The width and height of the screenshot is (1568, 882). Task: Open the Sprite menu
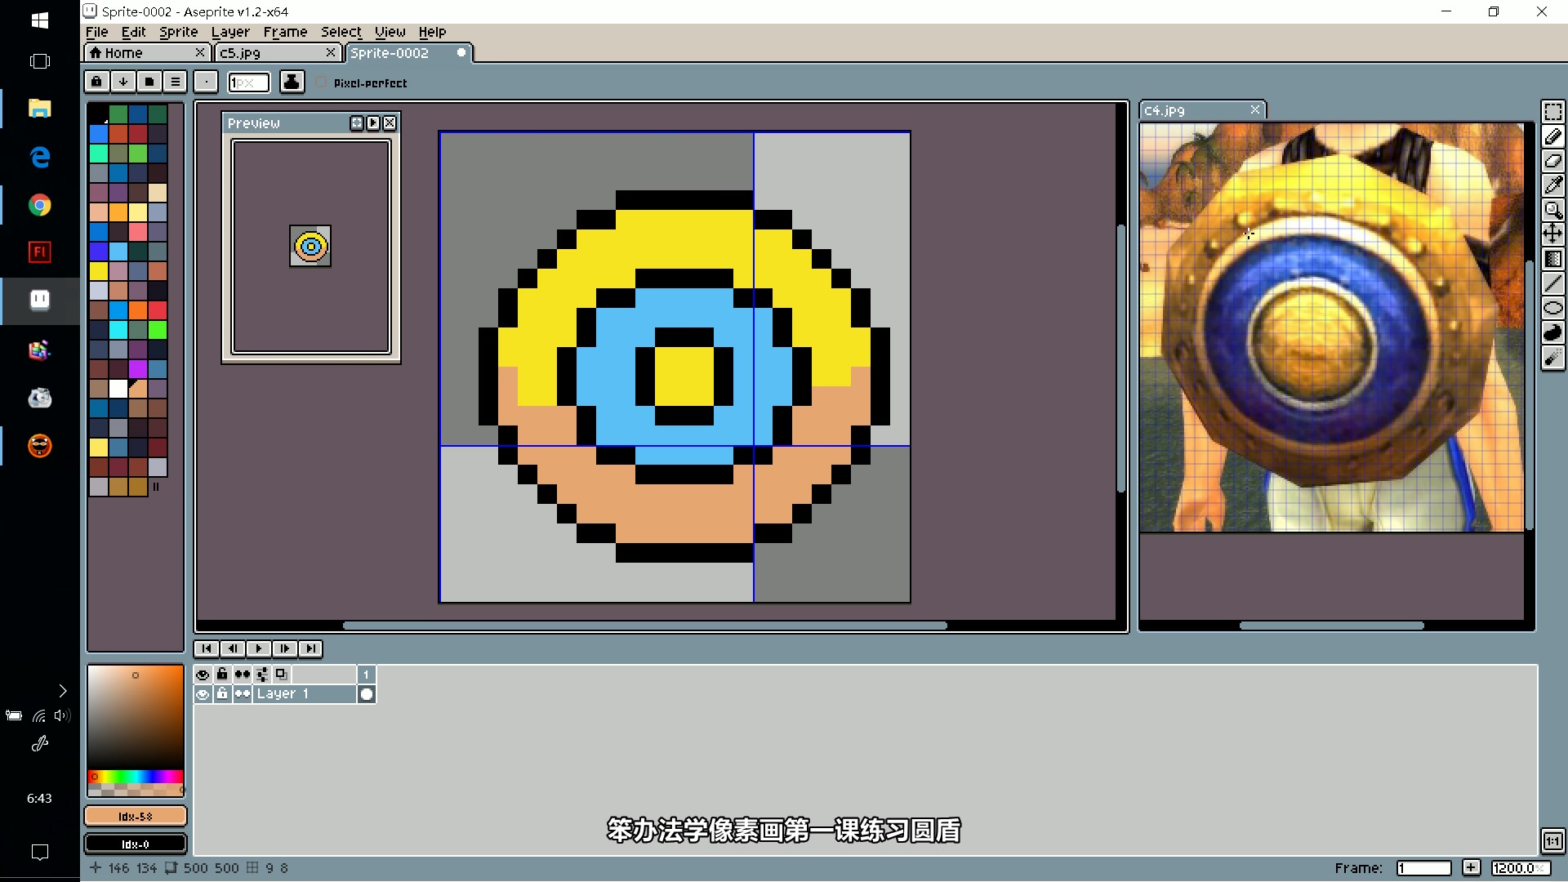coord(178,32)
